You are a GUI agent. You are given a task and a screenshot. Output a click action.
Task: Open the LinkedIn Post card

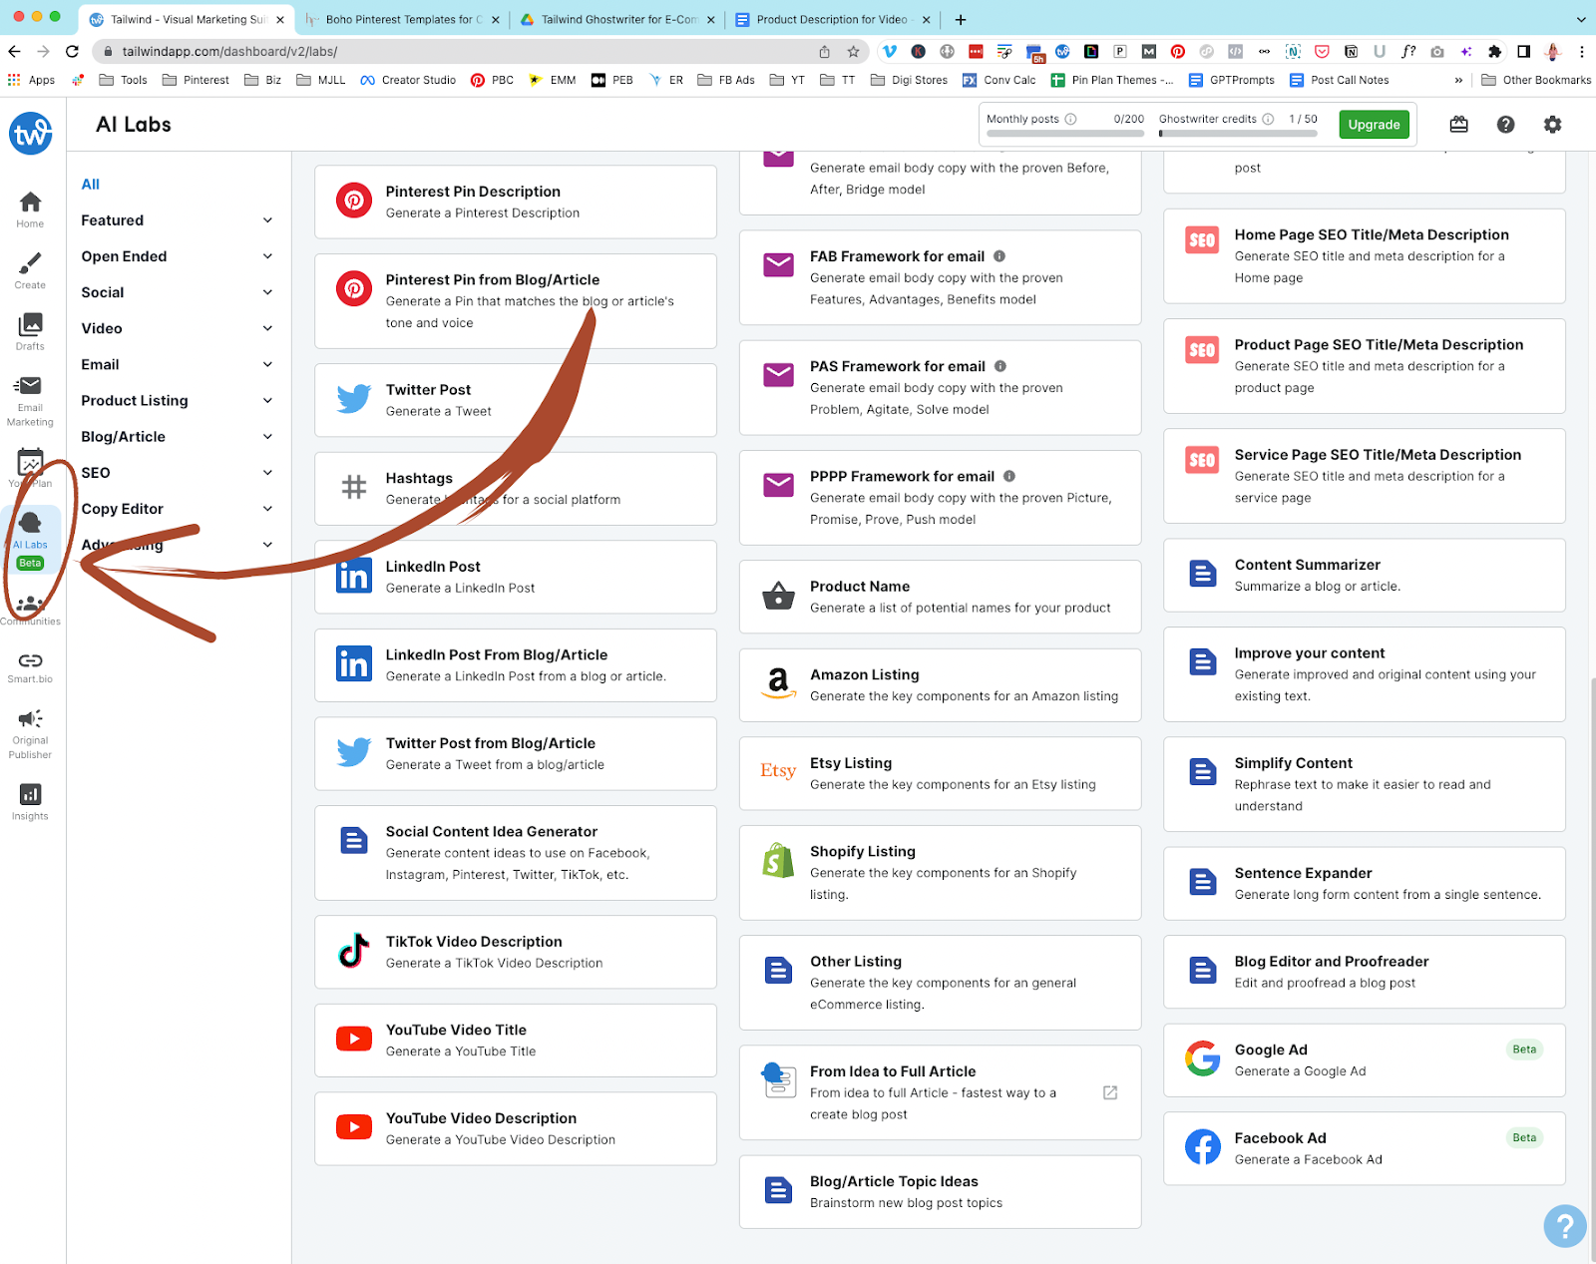(516, 577)
